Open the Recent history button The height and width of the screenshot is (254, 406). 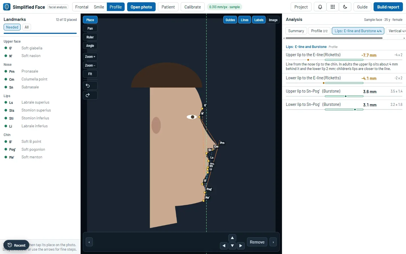[16, 245]
